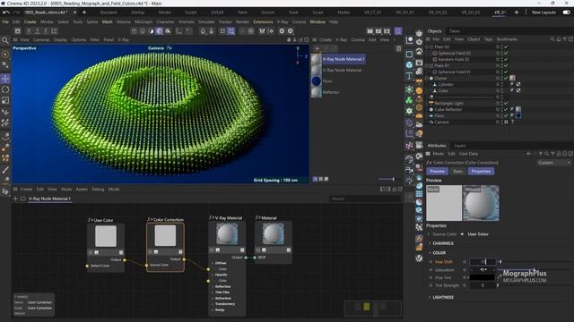This screenshot has height=322, width=574.
Task: Select the Move tool in left toolbar
Action: [x=5, y=79]
